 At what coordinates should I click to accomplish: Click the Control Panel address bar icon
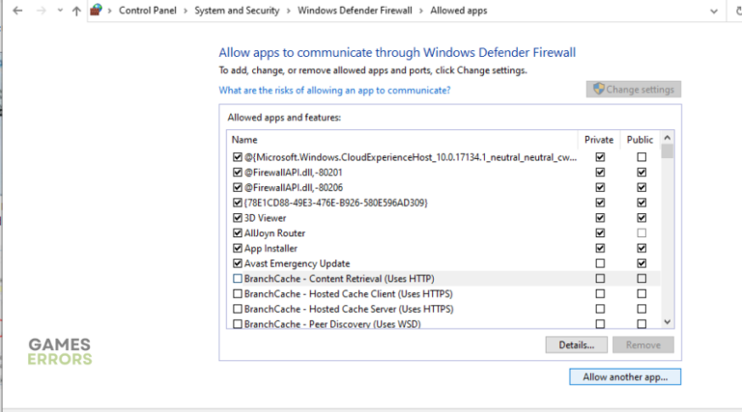[x=97, y=11]
